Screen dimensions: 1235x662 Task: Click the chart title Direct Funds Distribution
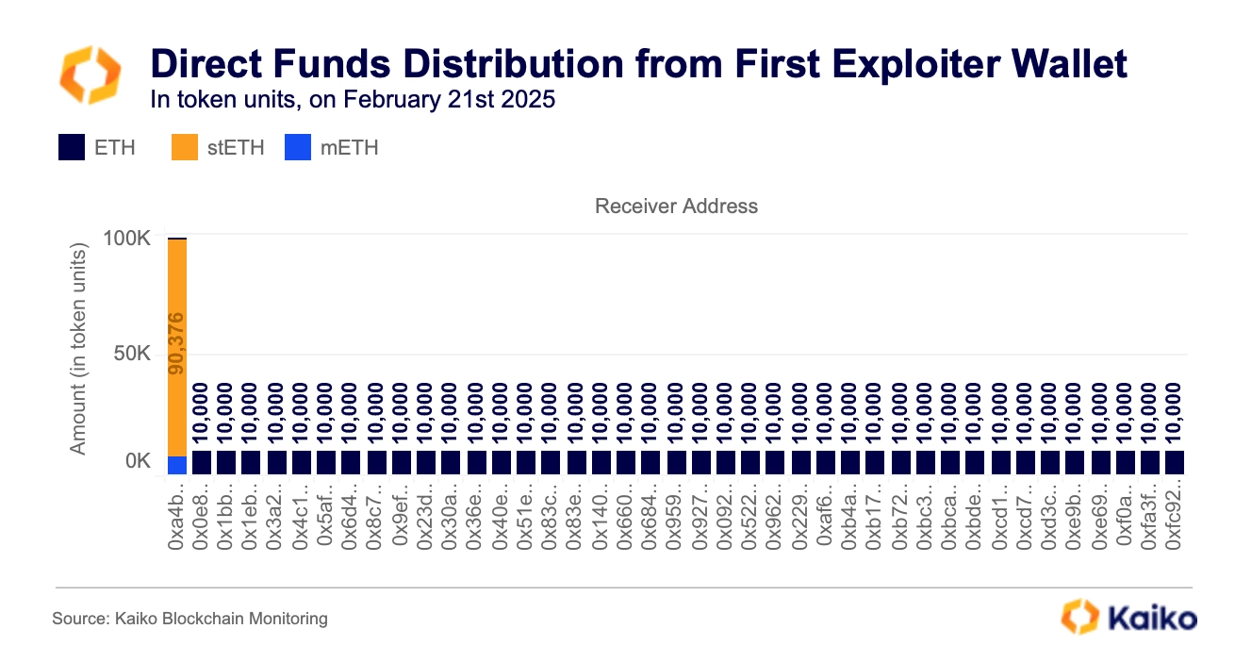pyautogui.click(x=638, y=64)
